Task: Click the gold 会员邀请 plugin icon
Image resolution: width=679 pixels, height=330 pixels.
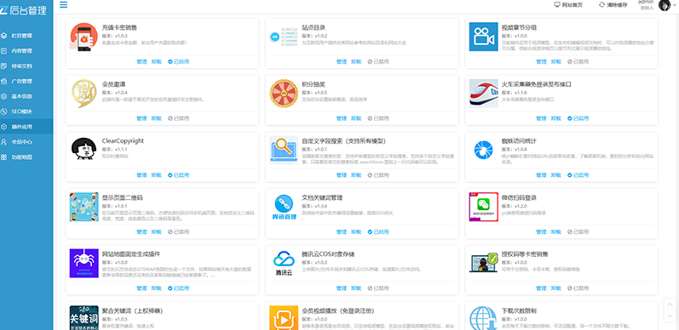Action: click(x=83, y=94)
